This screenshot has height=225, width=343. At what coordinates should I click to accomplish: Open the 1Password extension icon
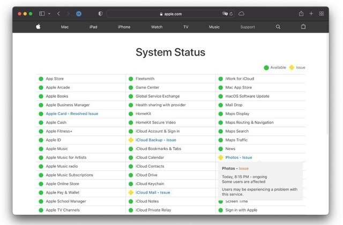[x=79, y=14]
